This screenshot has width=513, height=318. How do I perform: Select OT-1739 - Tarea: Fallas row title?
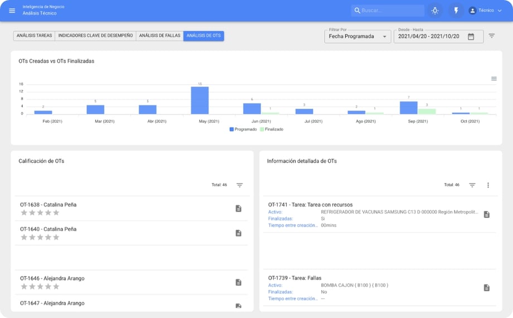294,278
